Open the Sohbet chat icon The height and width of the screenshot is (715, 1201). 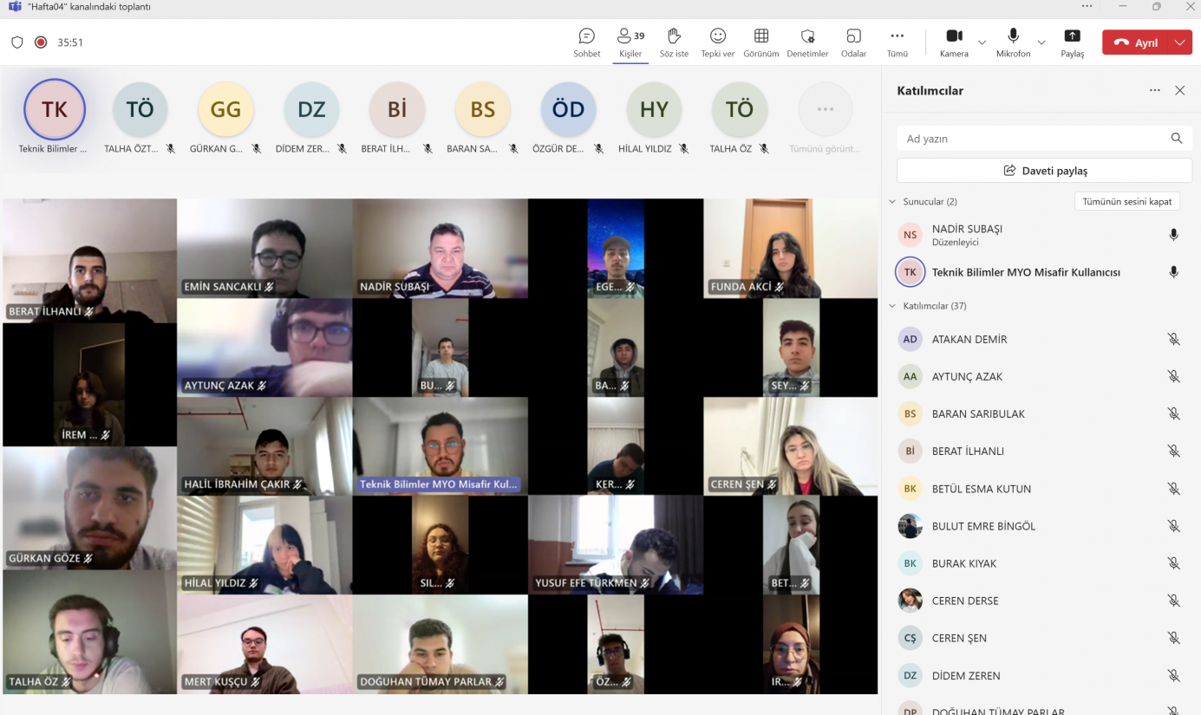pyautogui.click(x=586, y=36)
